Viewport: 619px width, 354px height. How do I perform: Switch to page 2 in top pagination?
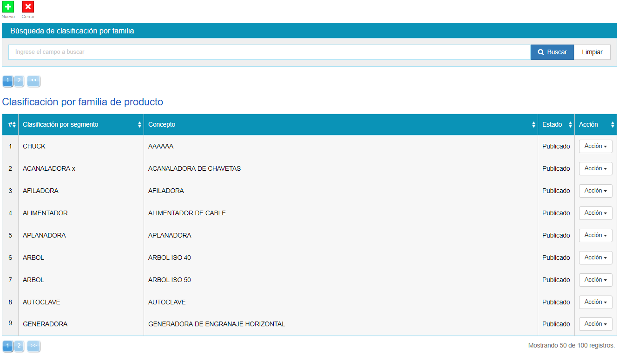[19, 81]
